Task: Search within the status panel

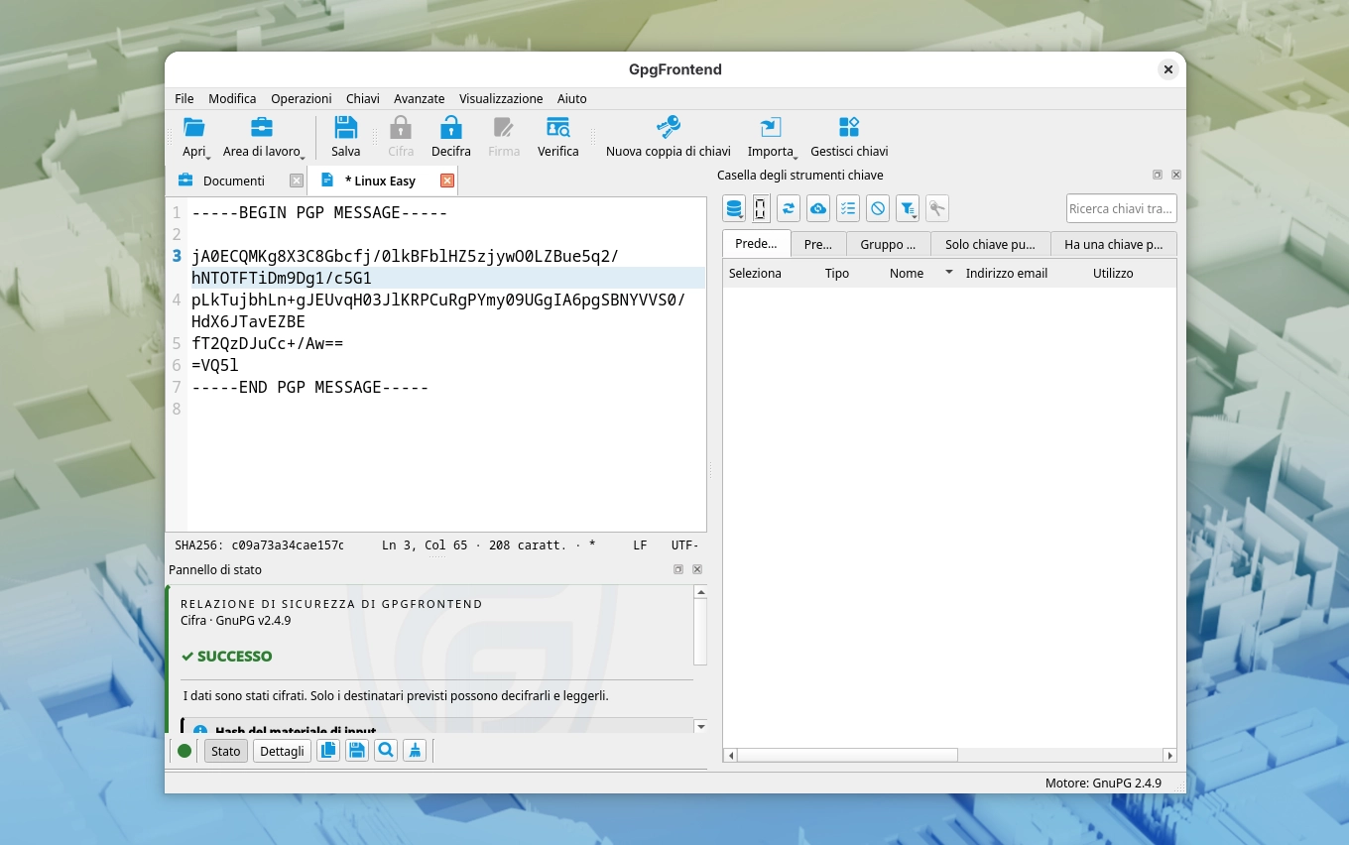Action: 386,751
